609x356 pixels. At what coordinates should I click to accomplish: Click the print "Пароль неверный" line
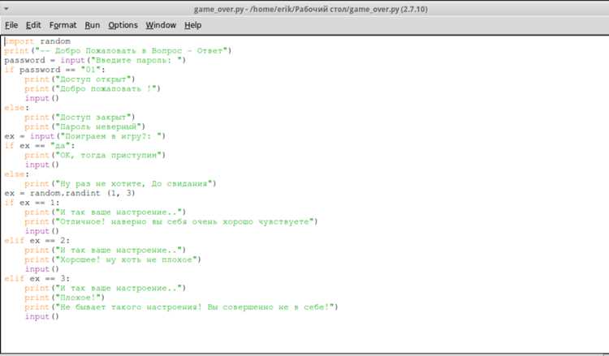click(84, 127)
